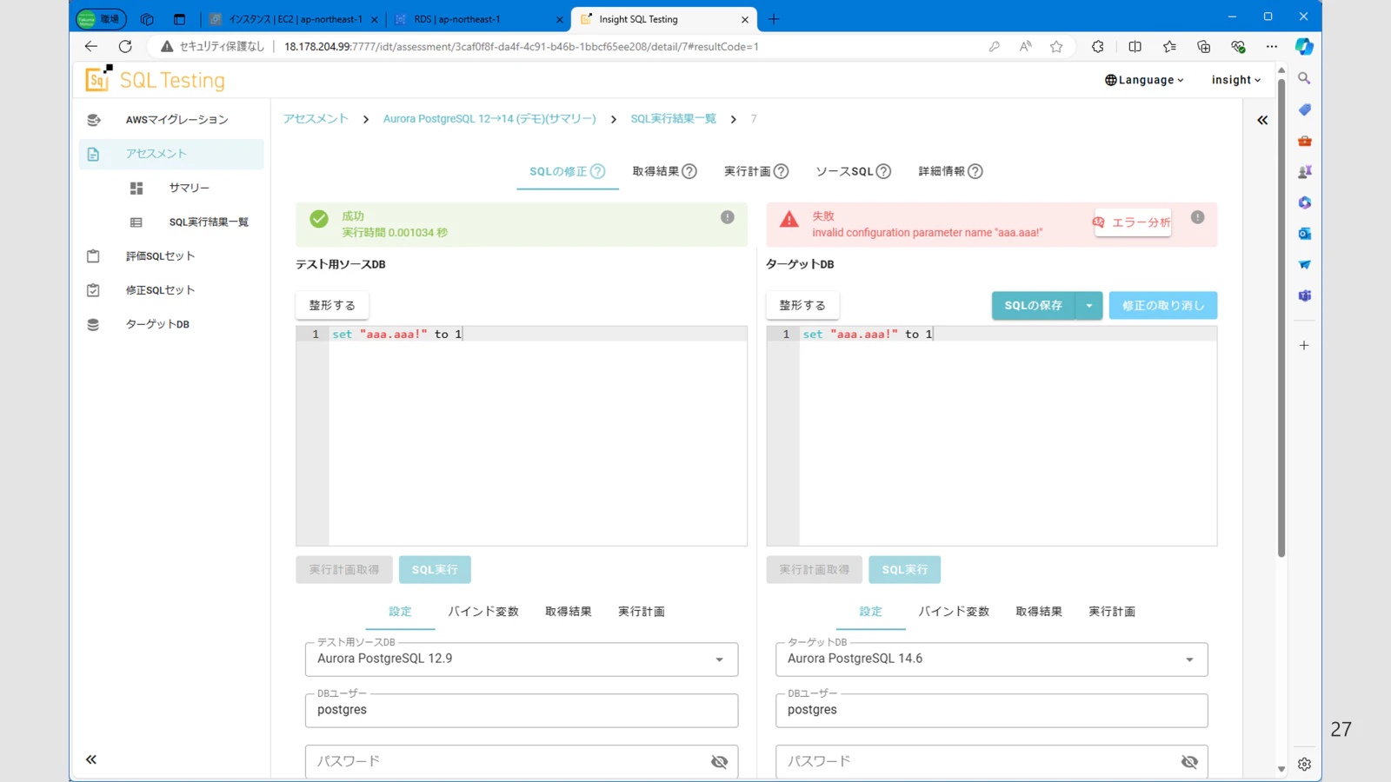The image size is (1391, 782).
Task: Open the サマリー dashboard icon
Action: tap(136, 188)
